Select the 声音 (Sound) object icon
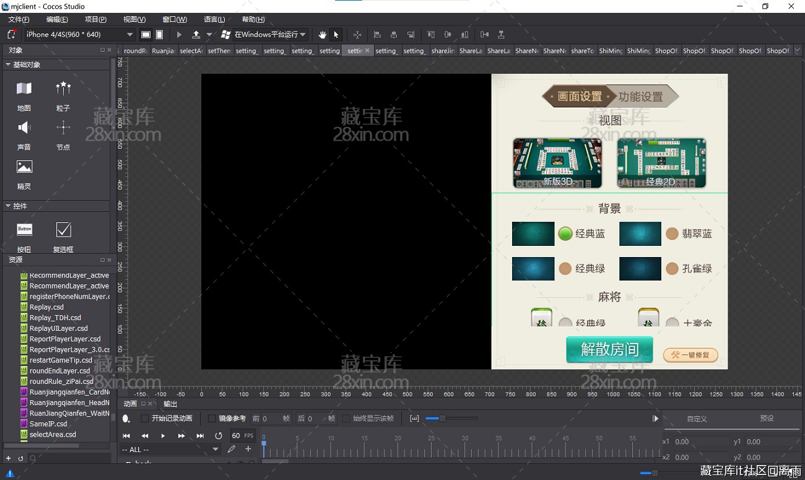805x480 pixels. tap(23, 129)
